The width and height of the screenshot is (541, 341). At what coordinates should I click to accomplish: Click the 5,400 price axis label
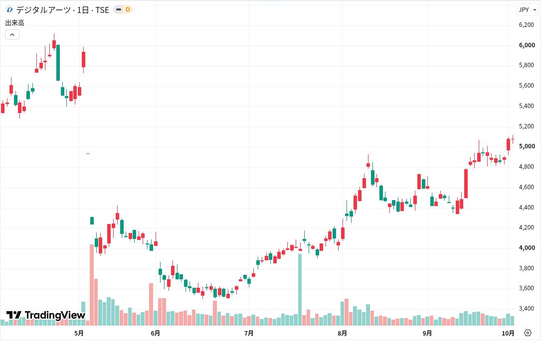[x=527, y=106]
